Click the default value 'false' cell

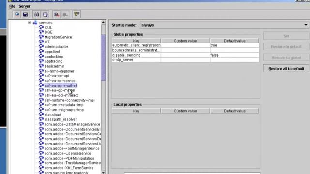[x=234, y=55]
